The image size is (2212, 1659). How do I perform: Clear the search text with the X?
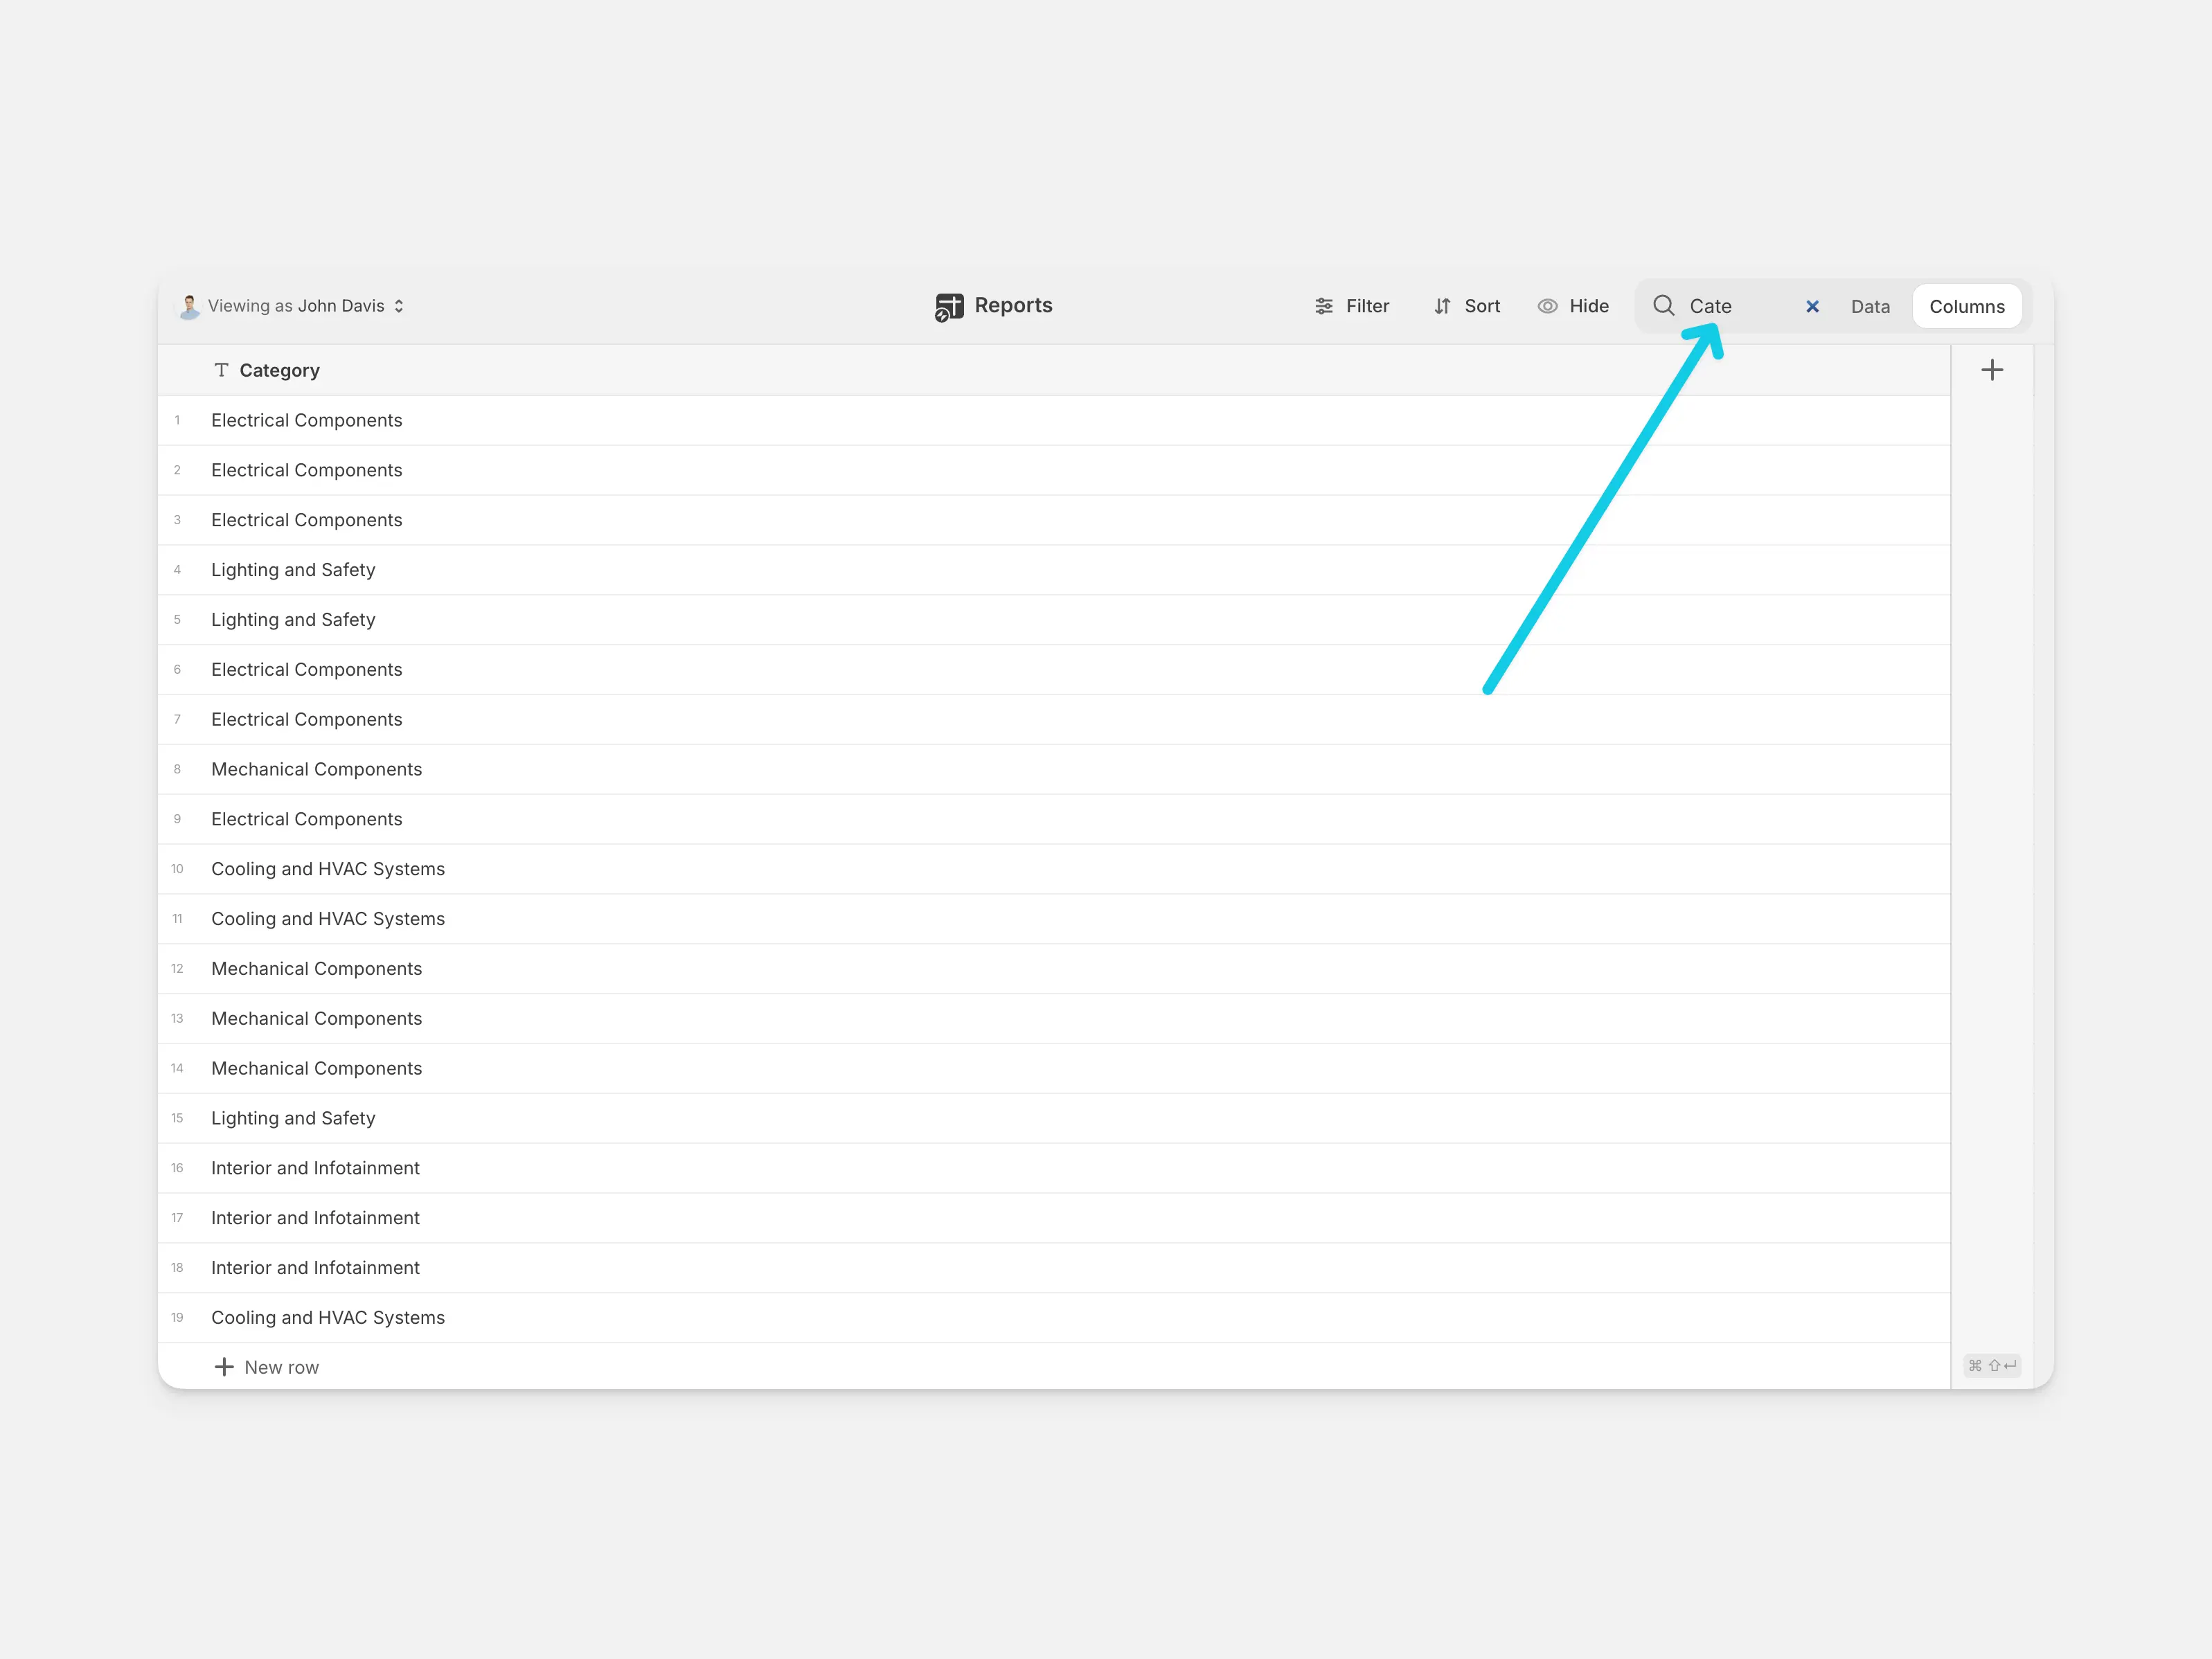(x=1812, y=307)
